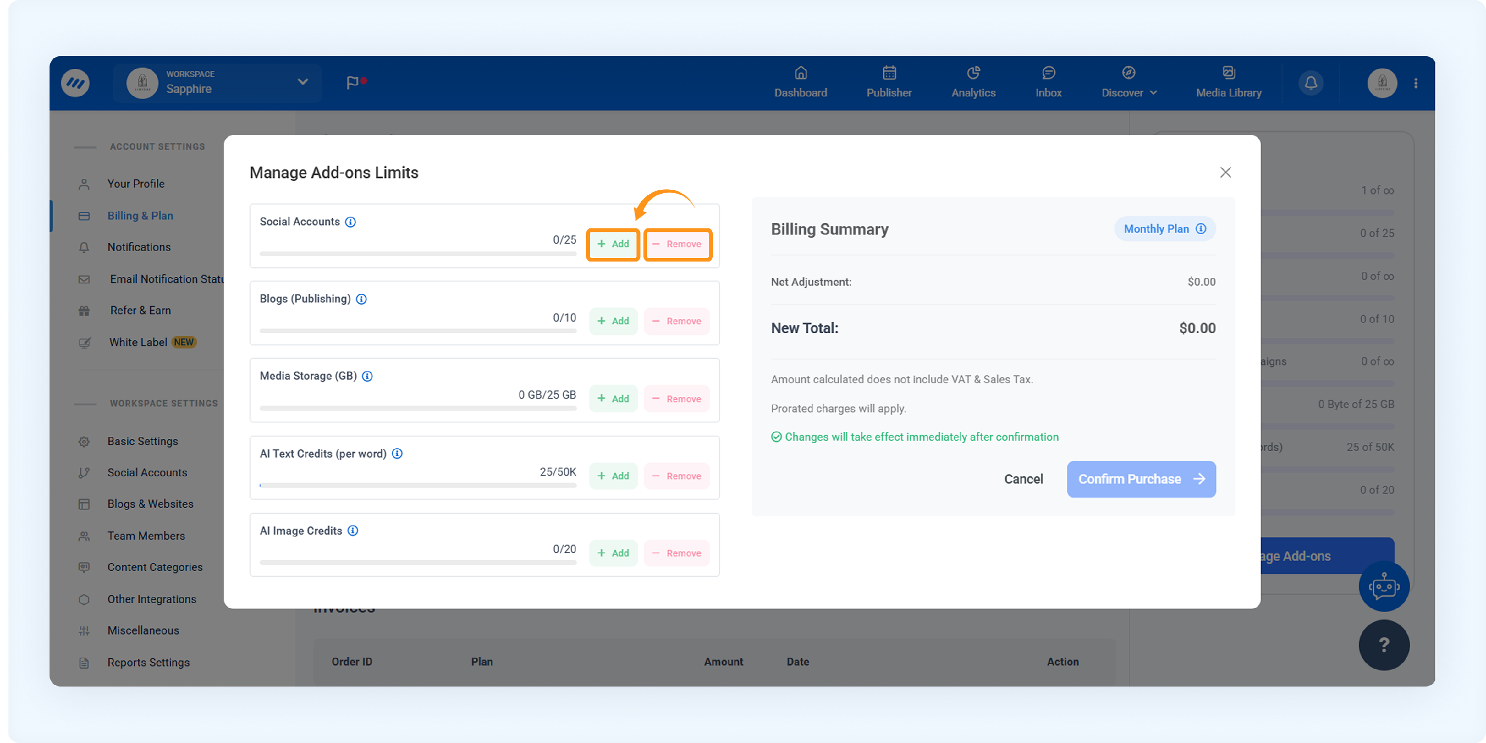
Task: Click the AI Text Credits usage progress bar
Action: point(418,486)
